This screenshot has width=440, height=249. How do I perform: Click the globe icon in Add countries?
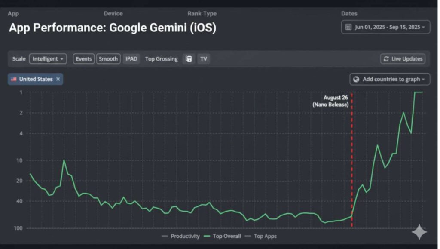click(356, 80)
